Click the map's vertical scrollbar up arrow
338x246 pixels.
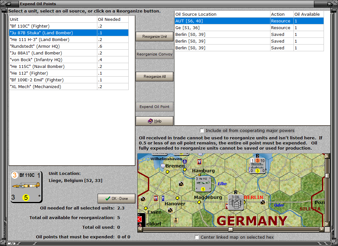point(327,156)
